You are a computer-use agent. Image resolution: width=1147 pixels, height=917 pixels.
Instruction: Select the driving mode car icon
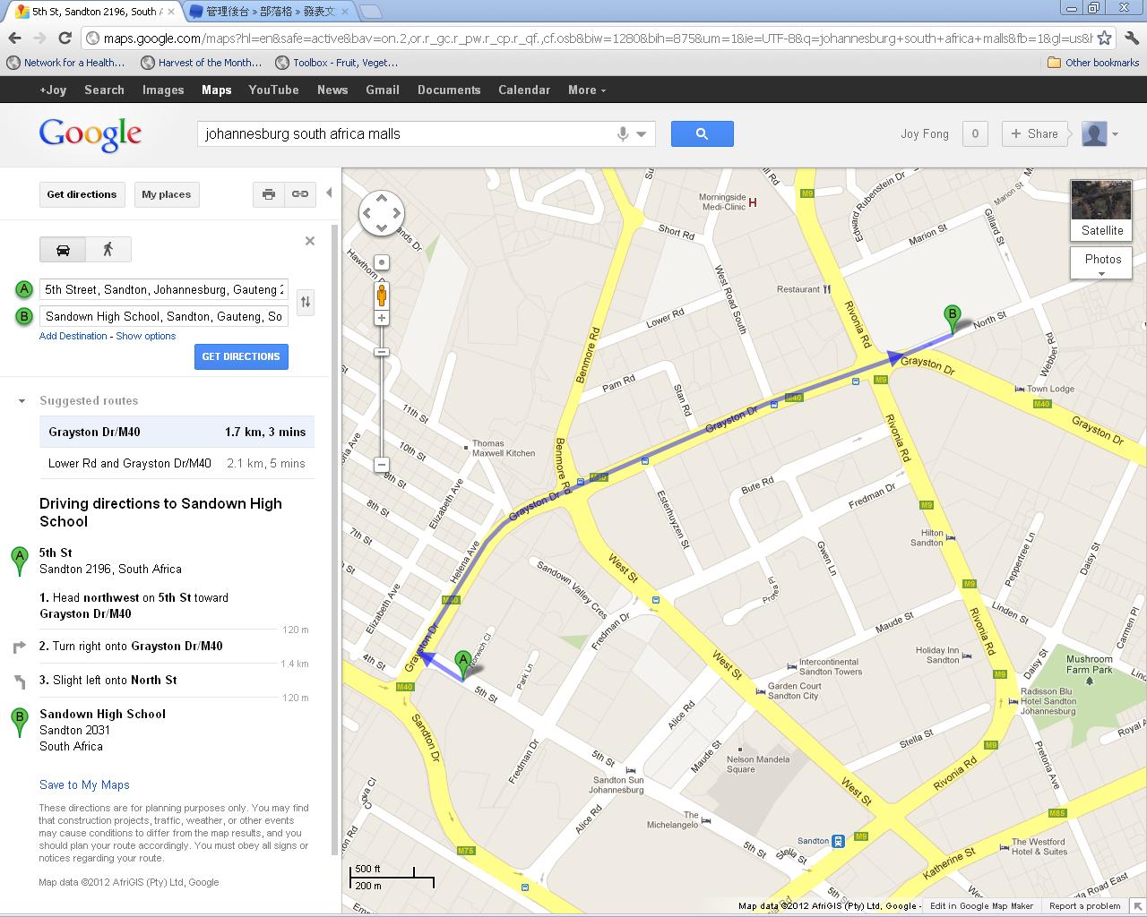click(x=62, y=250)
